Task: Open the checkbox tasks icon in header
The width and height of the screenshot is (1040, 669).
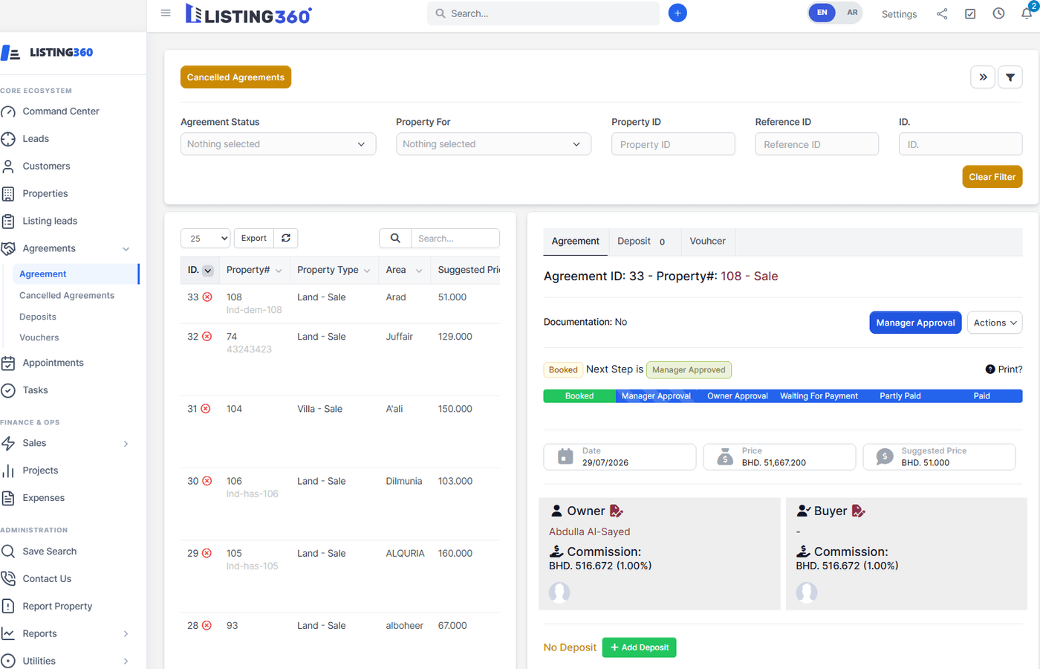Action: click(970, 13)
